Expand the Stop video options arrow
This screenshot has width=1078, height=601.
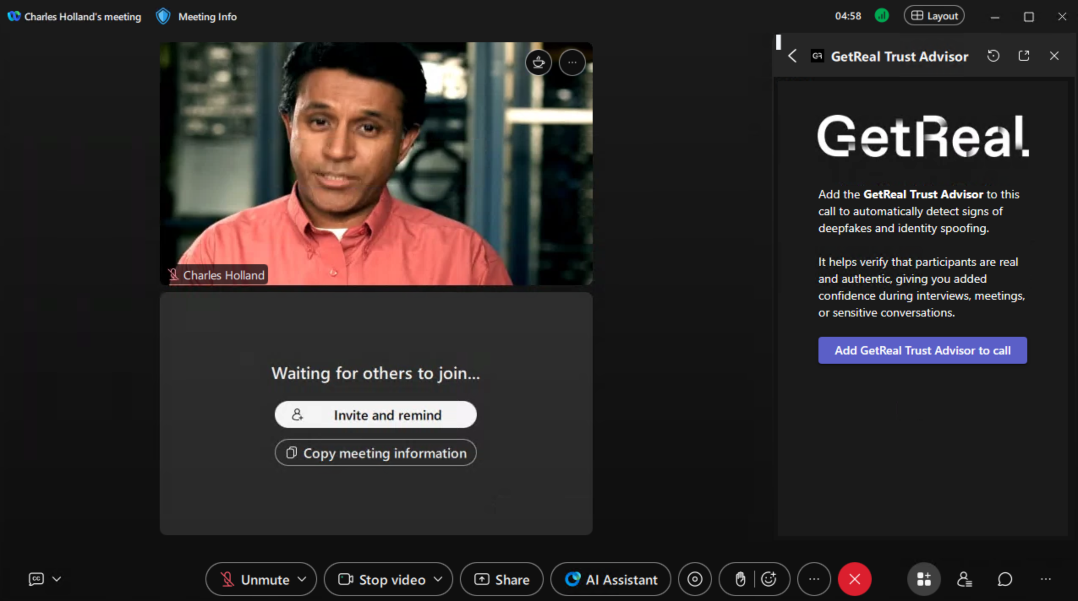pyautogui.click(x=438, y=579)
